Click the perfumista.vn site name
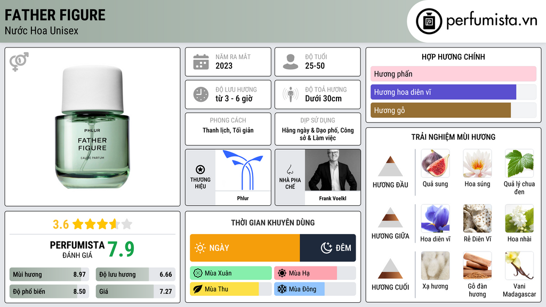 point(492,21)
